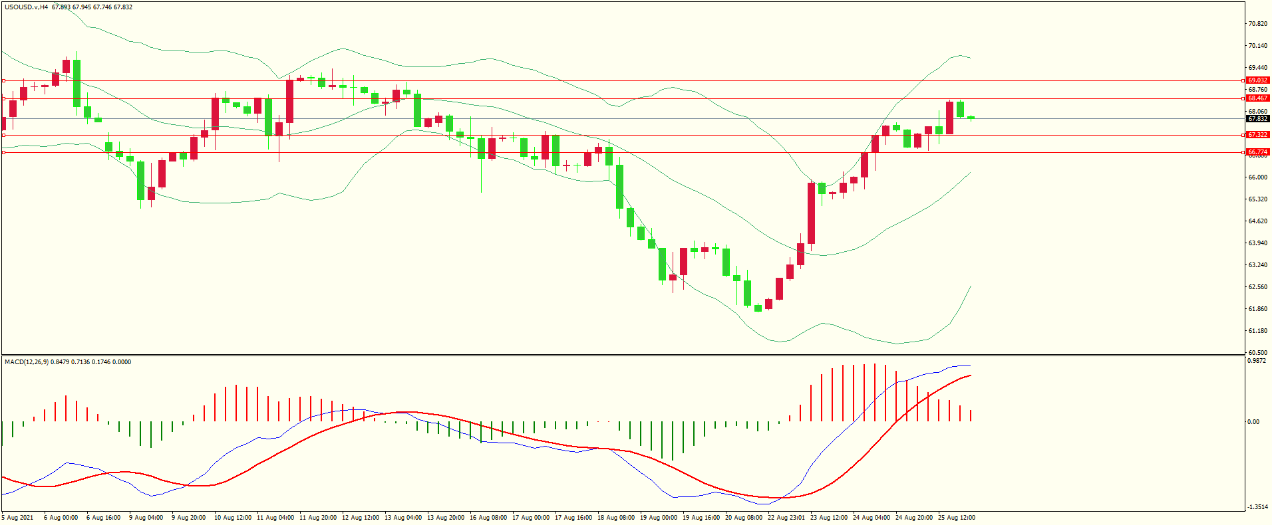
Task: Click the 6 Aug 16:00 time label
Action: click(x=103, y=518)
